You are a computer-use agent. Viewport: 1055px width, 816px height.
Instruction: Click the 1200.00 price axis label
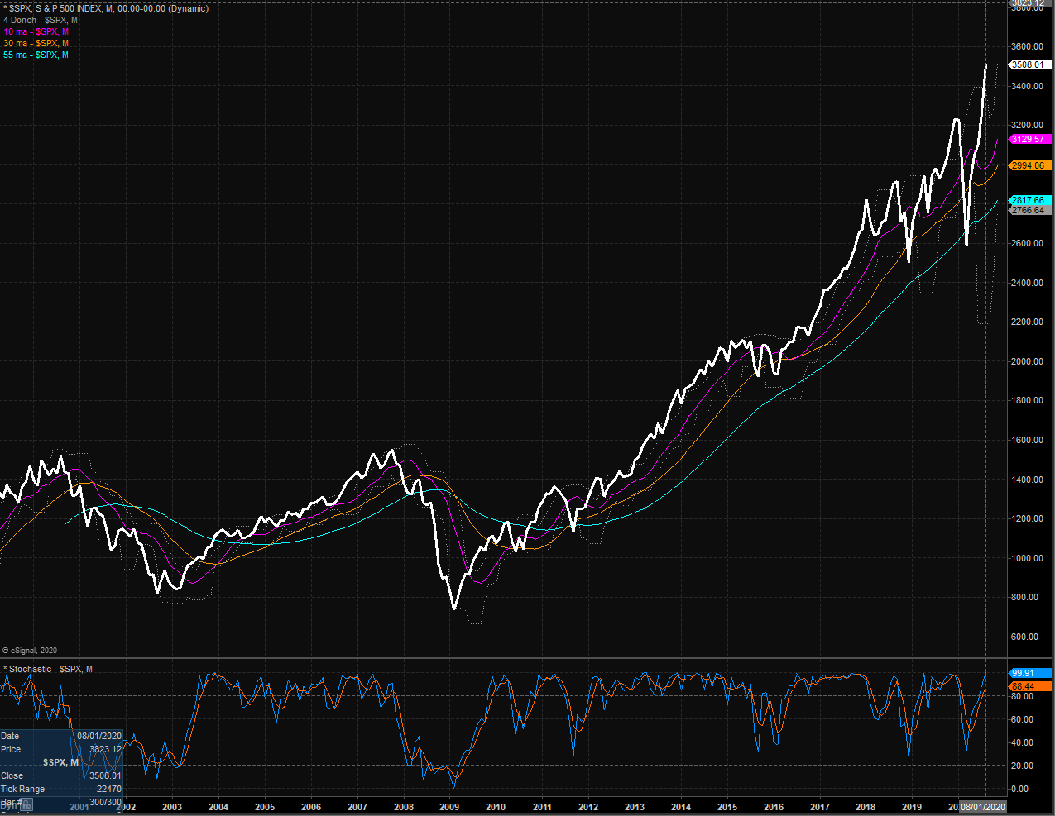(1028, 518)
